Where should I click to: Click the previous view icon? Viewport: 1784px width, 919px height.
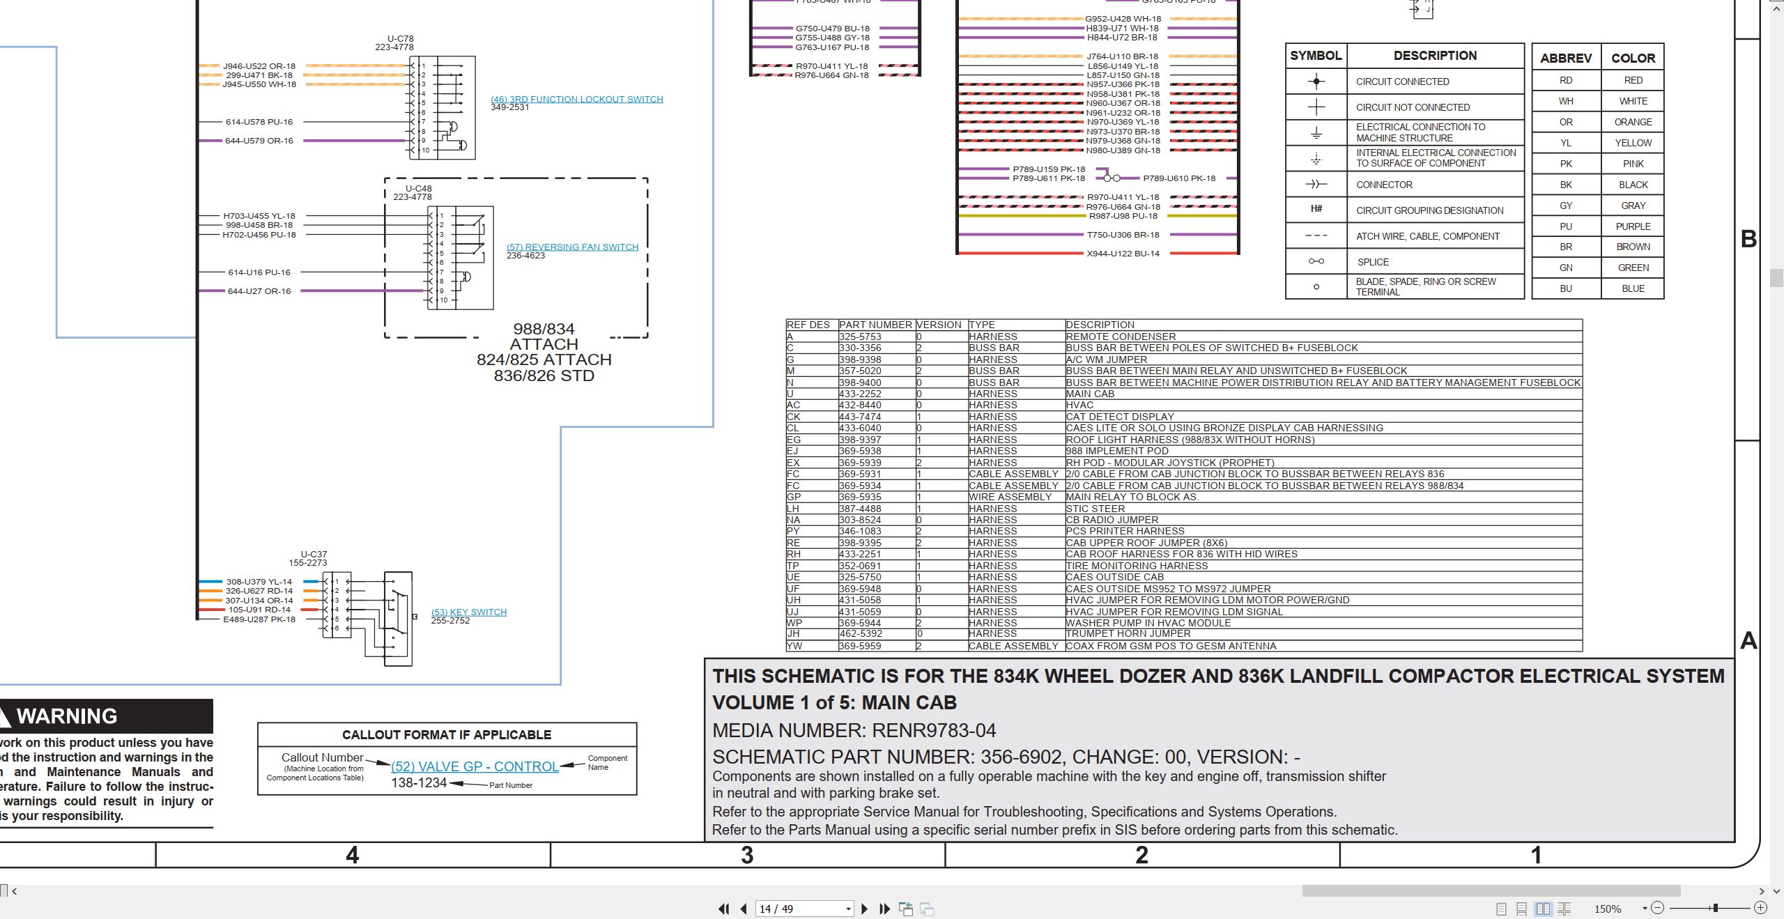pyautogui.click(x=906, y=909)
